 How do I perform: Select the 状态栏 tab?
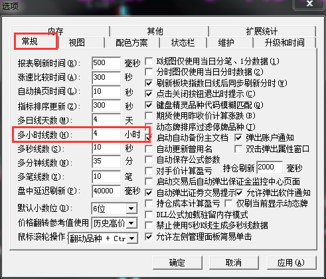point(183,43)
